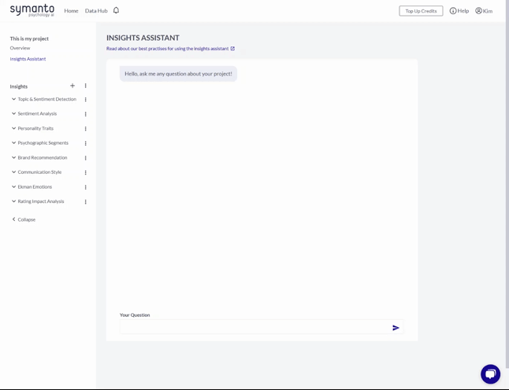This screenshot has width=509, height=390.
Task: Select Insights Assistant in sidebar
Action: (28, 59)
